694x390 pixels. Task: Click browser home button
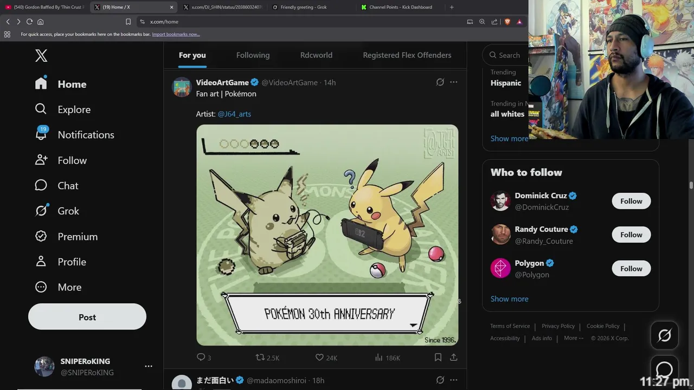point(40,22)
